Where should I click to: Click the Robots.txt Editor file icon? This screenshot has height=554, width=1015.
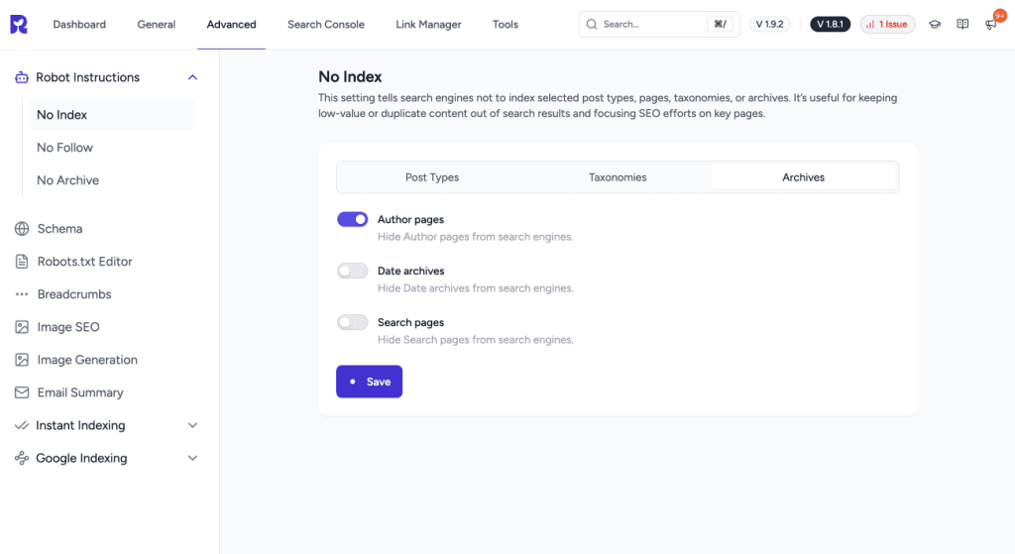[x=22, y=262]
